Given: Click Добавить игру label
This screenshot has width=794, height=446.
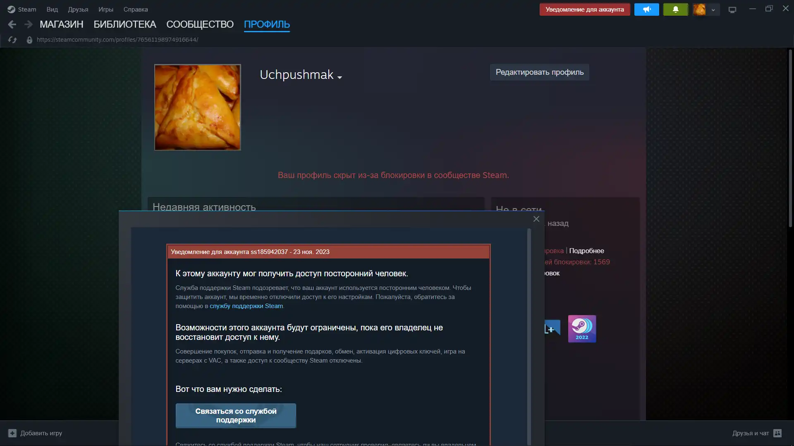Looking at the screenshot, I should click(x=41, y=433).
